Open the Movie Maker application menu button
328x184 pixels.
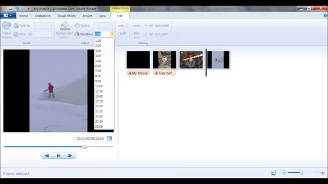coord(8,15)
